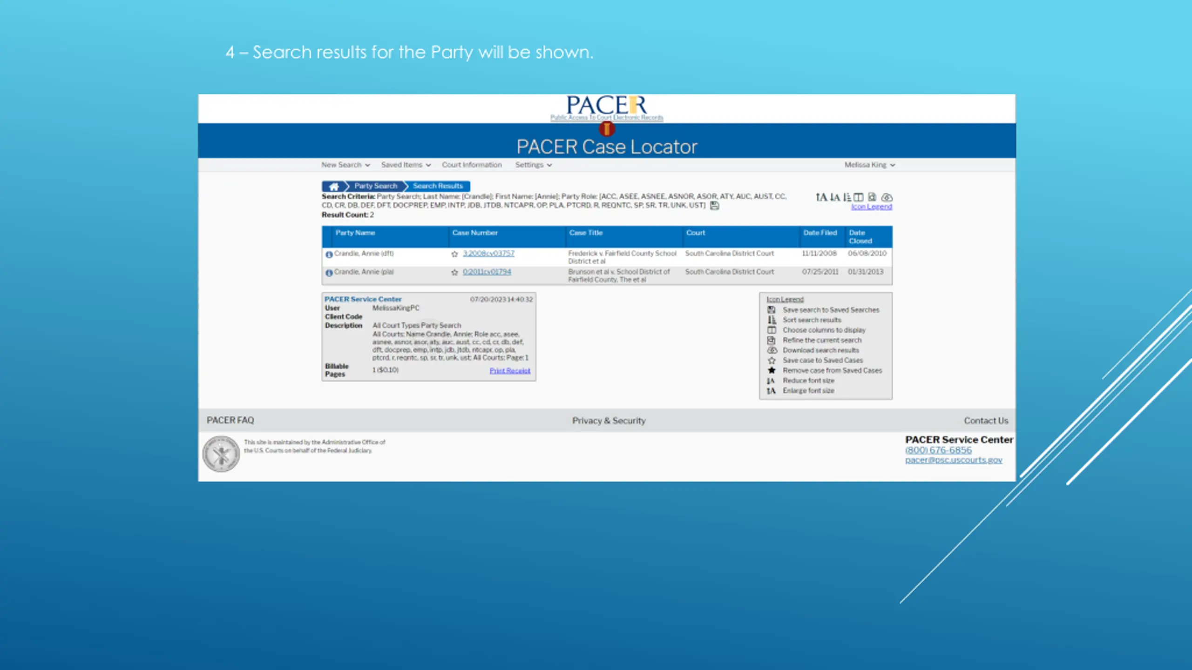Click billable pages value 1 ($0.10)
This screenshot has height=670, width=1192.
386,370
